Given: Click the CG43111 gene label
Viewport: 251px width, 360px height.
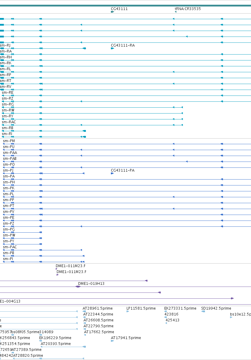Looking at the screenshot, I should click(x=119, y=9).
